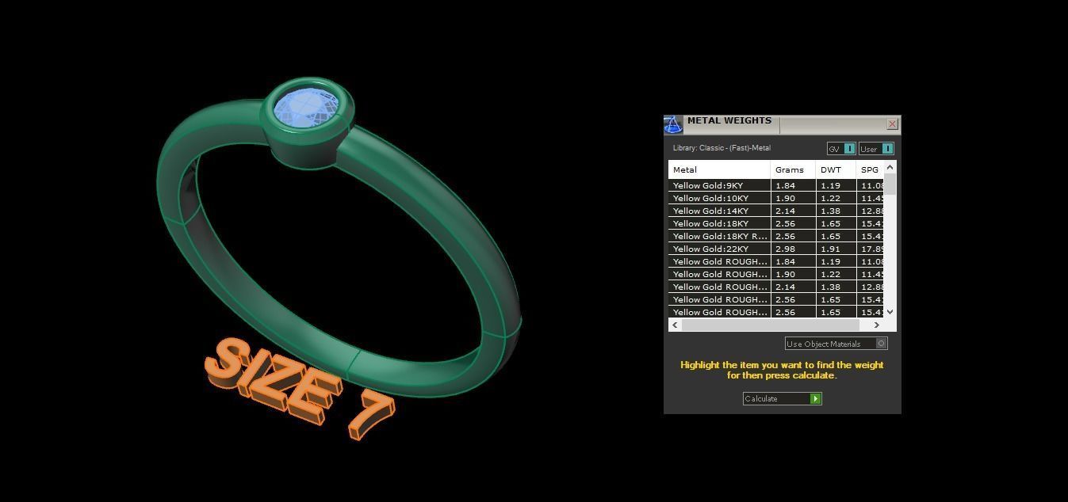This screenshot has height=502, width=1068.
Task: Select the Yellow Gold:18KY R... row
Action: point(776,236)
